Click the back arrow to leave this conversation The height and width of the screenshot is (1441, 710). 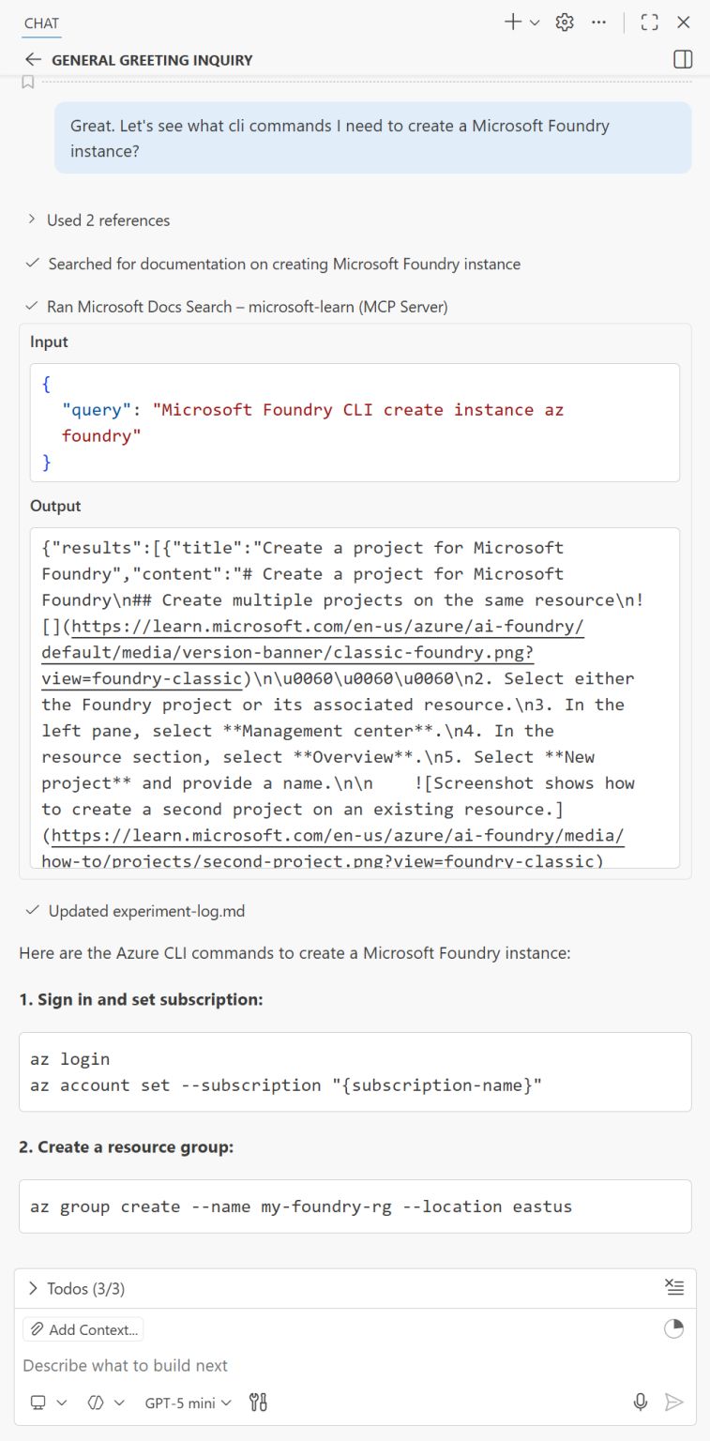[34, 58]
